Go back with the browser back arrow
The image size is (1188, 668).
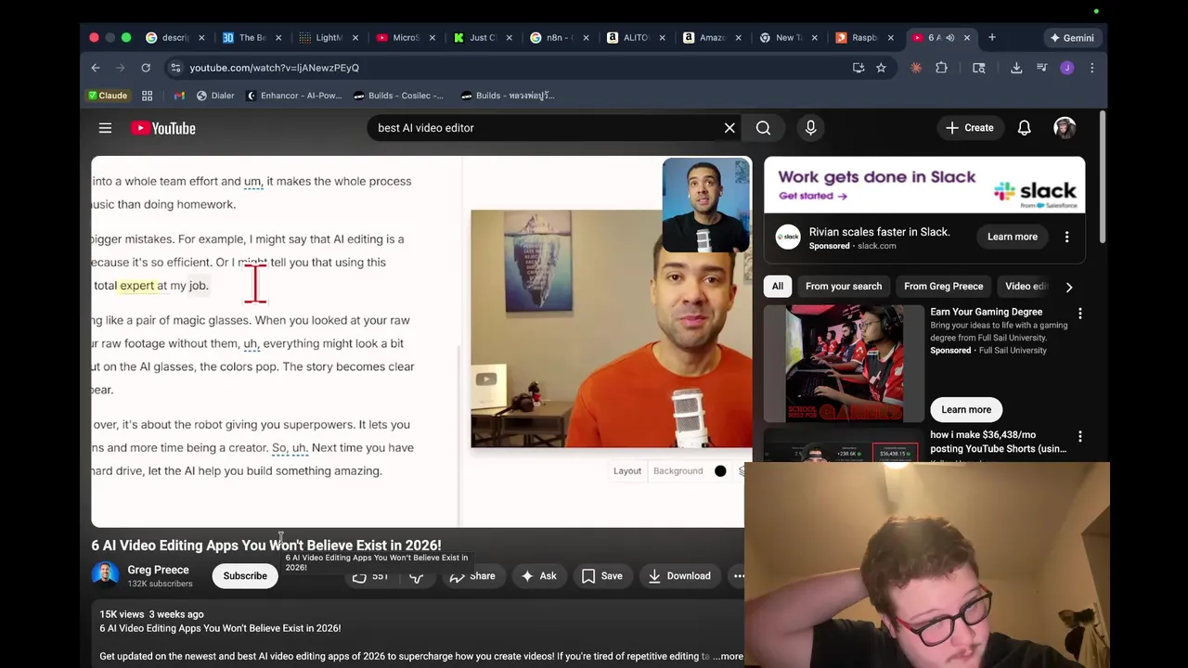[96, 68]
